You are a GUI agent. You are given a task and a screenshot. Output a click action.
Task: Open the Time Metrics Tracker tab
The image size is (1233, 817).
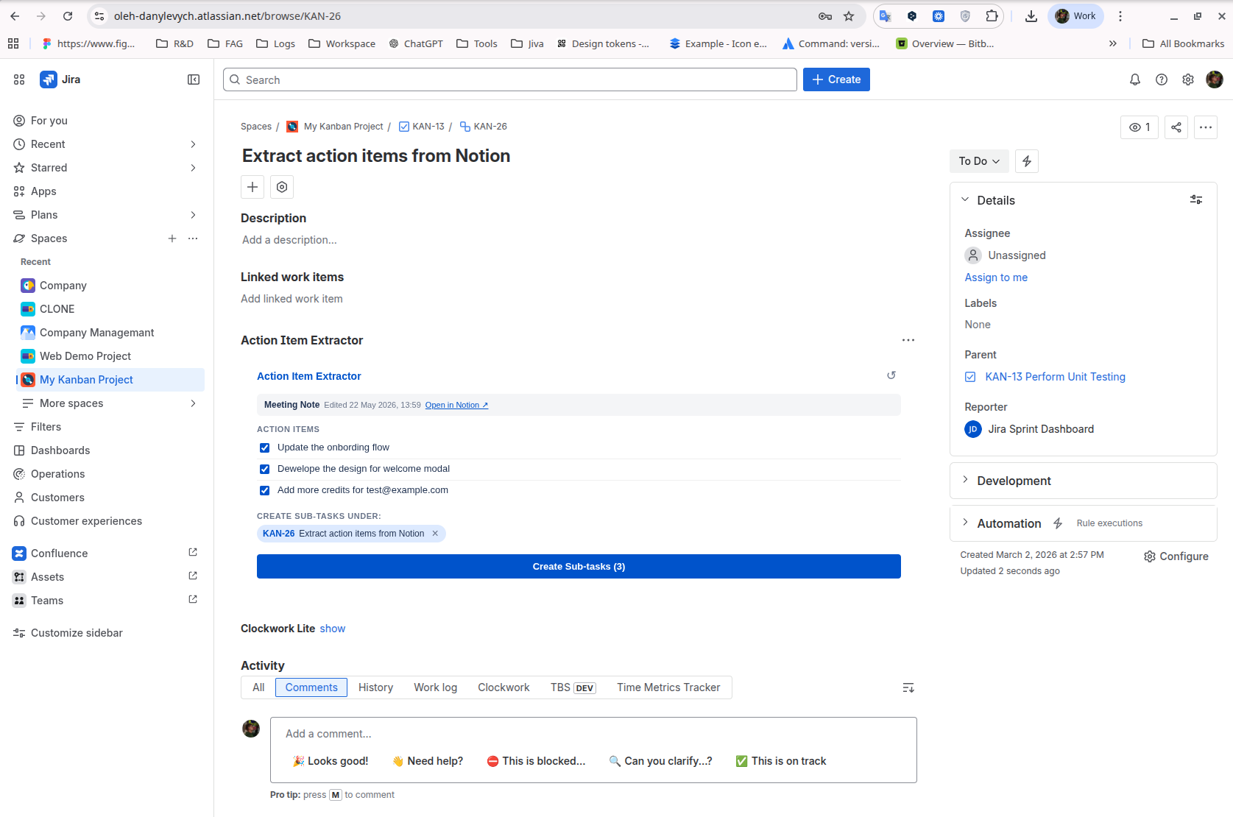[x=668, y=687]
